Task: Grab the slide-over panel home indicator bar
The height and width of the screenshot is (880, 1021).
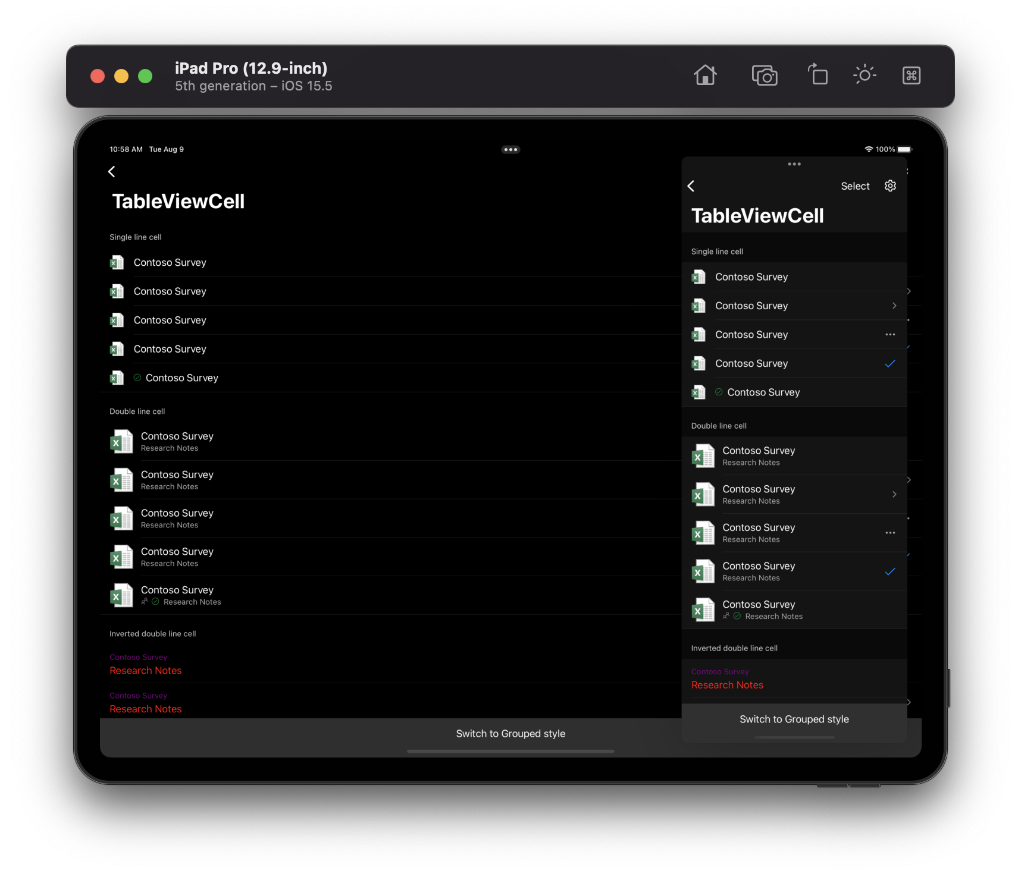Action: click(x=794, y=737)
